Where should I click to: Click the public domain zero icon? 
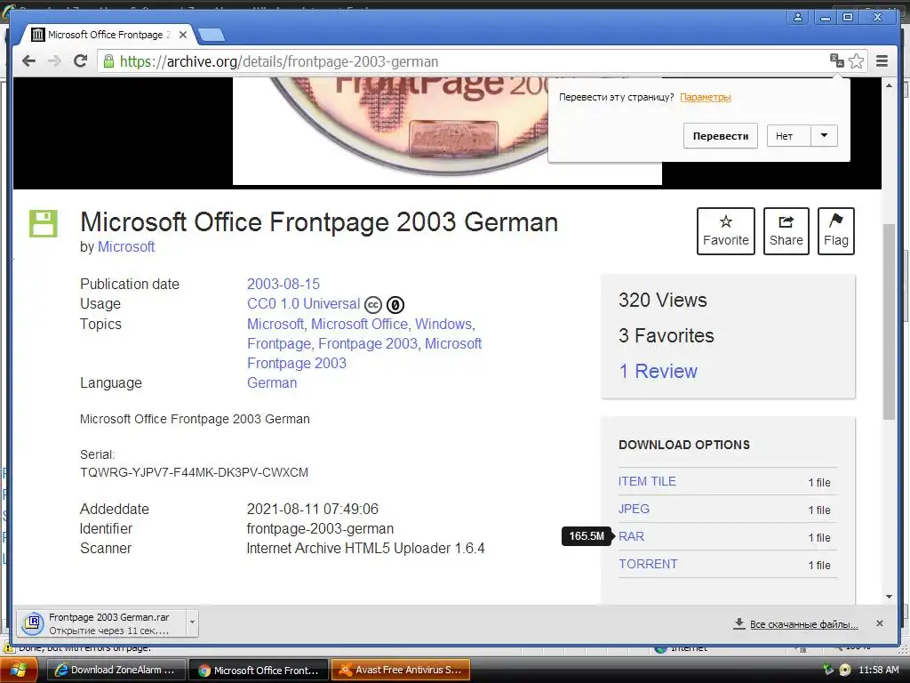point(395,304)
